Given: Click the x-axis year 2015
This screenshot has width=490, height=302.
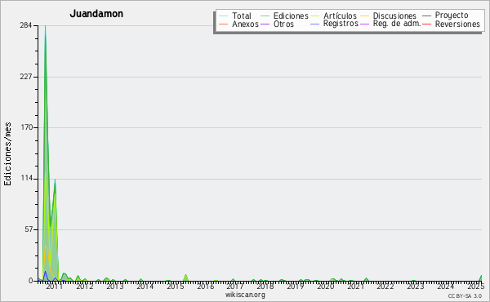Looking at the screenshot, I should coord(175,286).
